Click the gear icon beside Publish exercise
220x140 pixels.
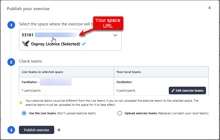(x=59, y=130)
